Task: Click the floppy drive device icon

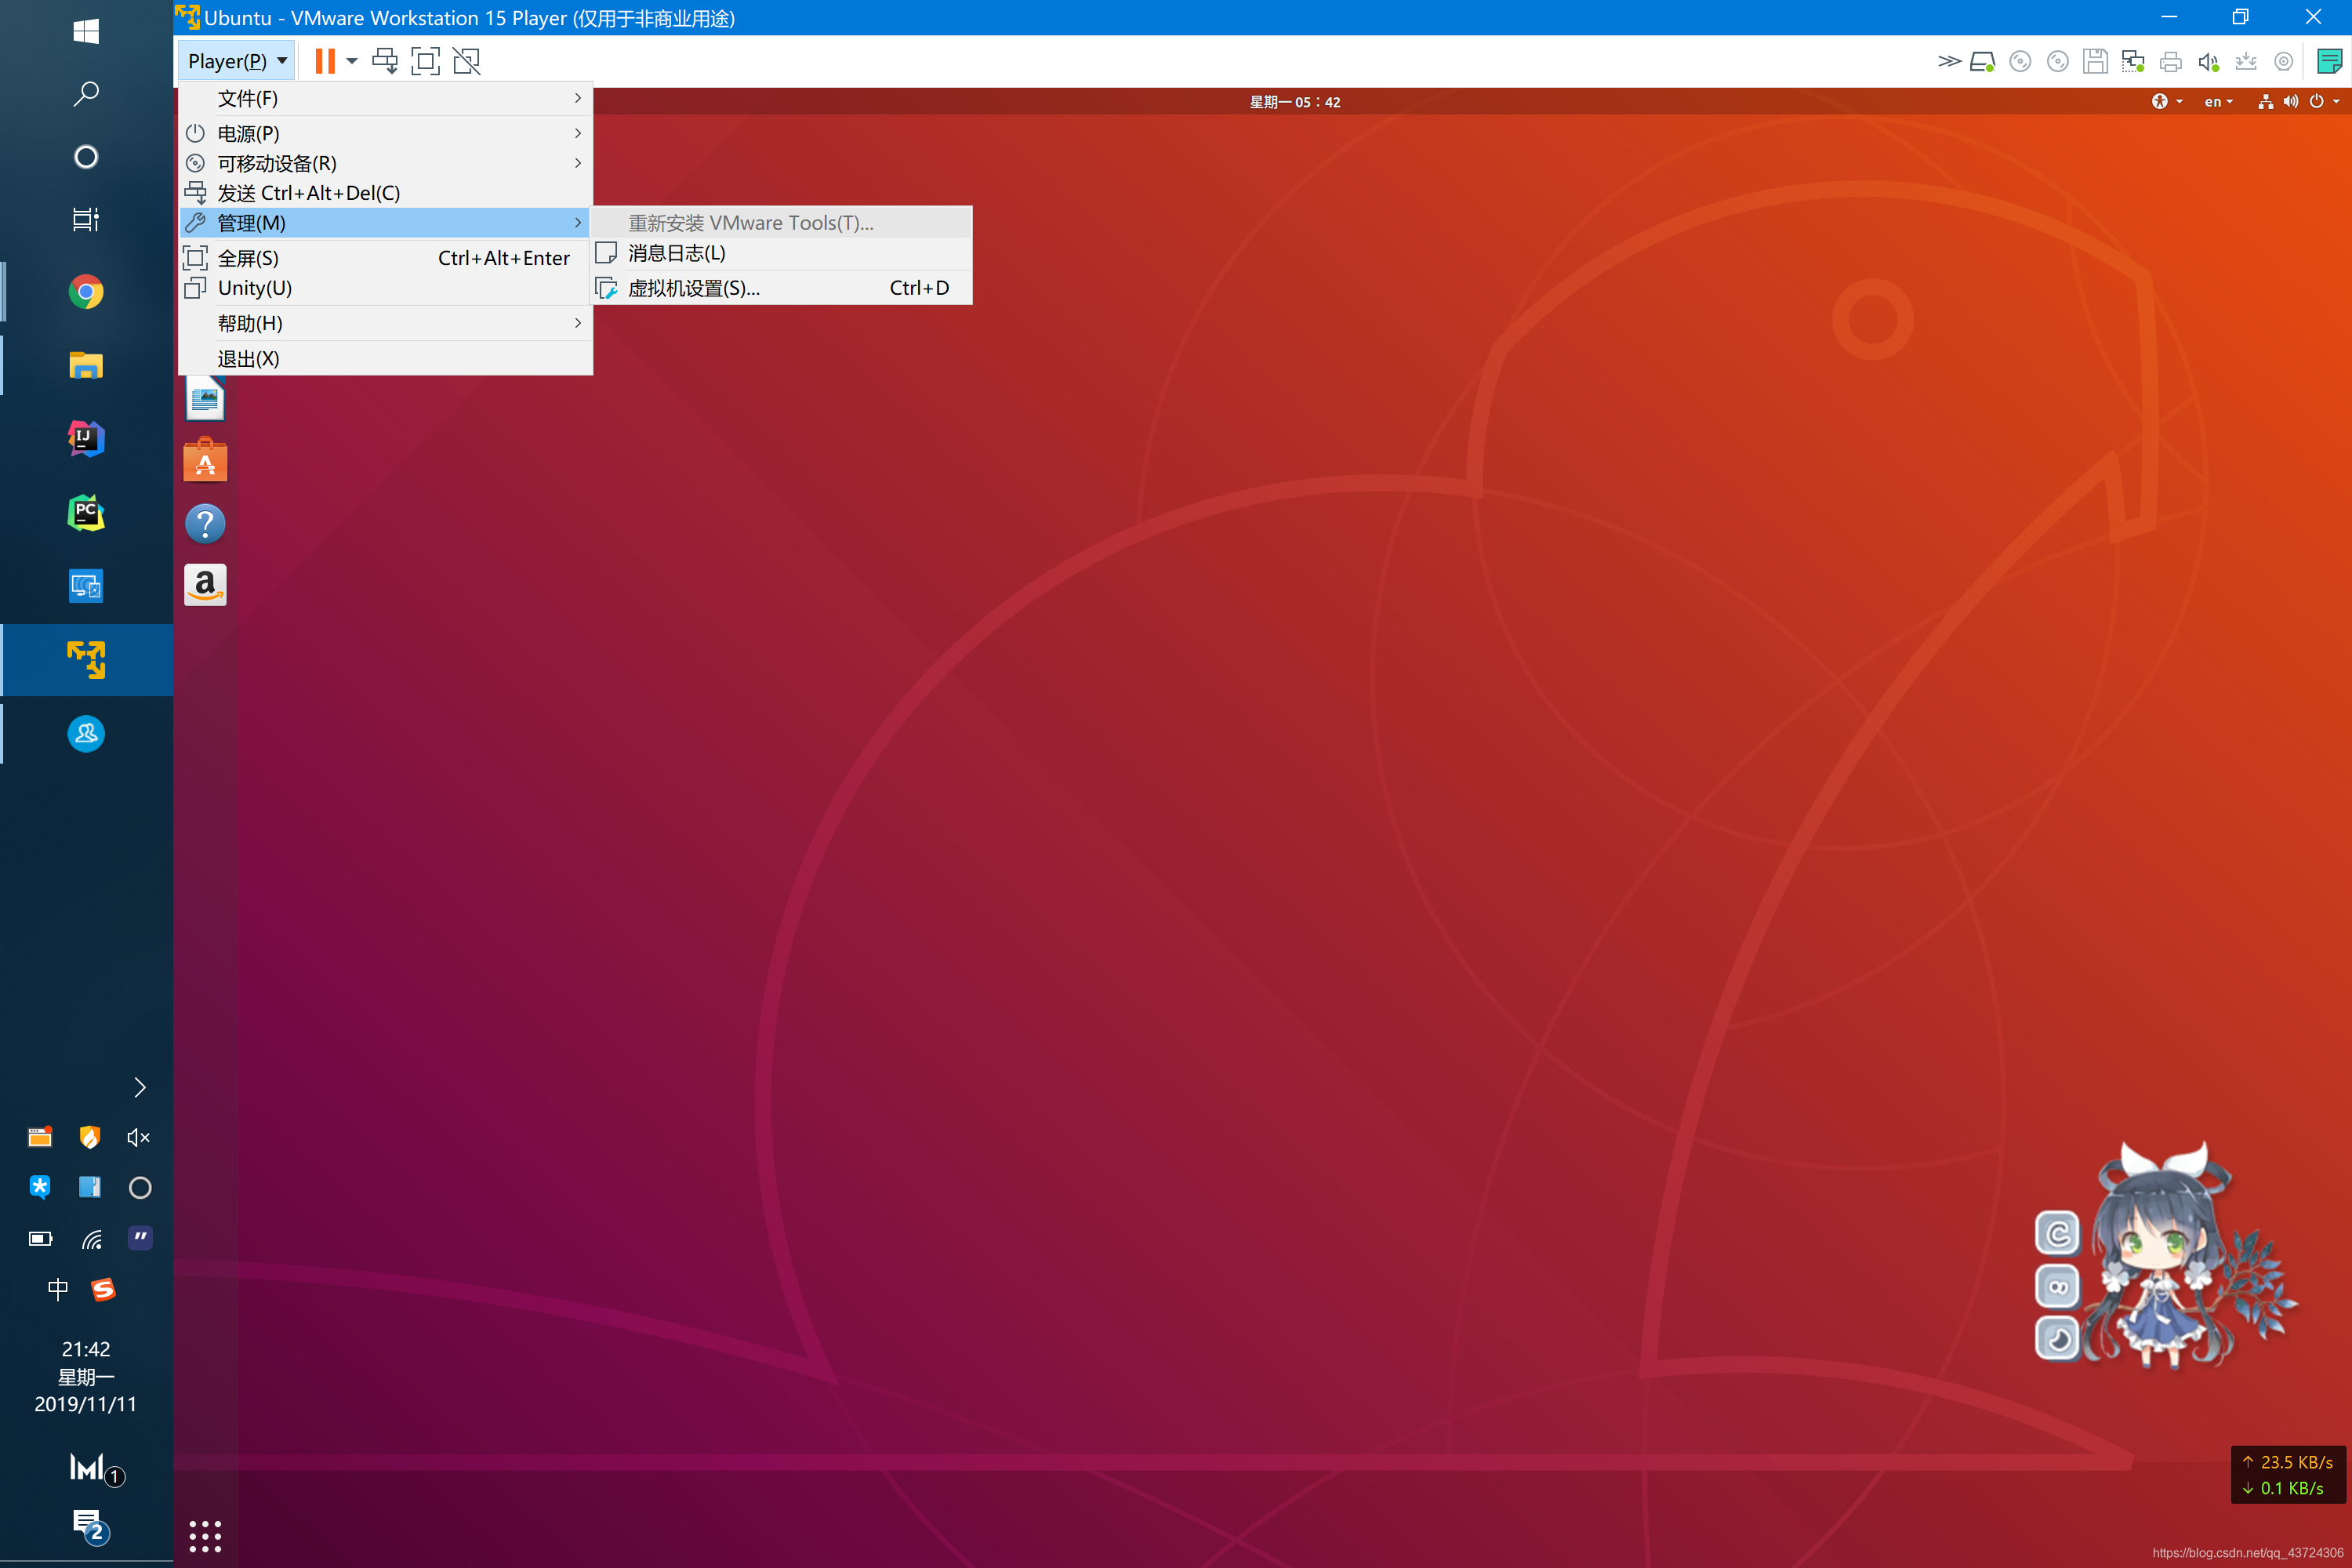Action: [x=2095, y=61]
